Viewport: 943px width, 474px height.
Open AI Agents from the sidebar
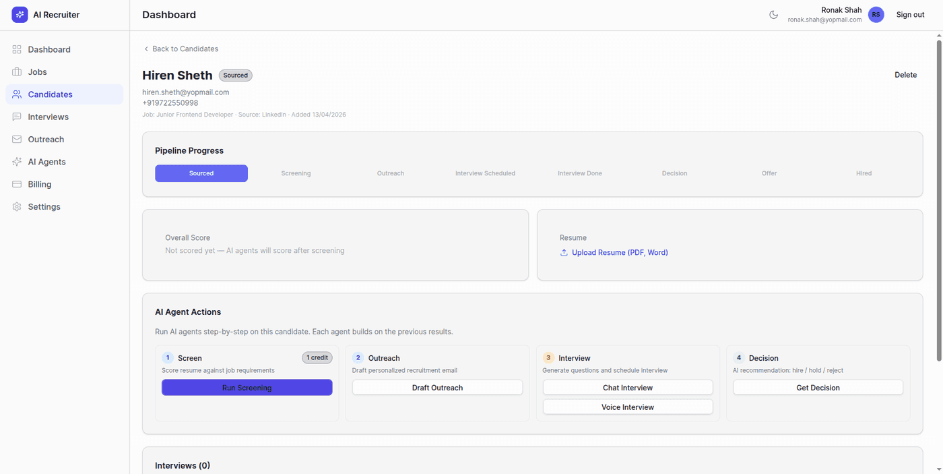(x=64, y=162)
